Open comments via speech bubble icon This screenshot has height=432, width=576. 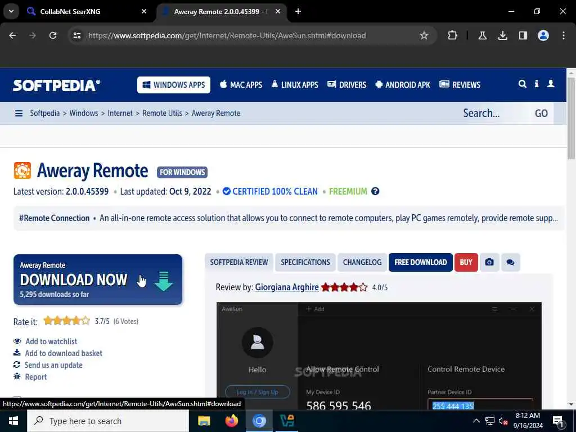click(x=510, y=262)
